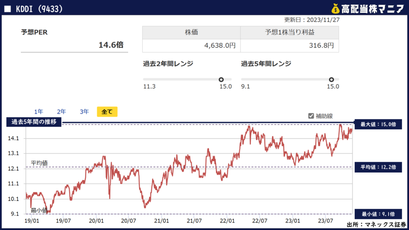Click the 14.6倍 PER value
The width and height of the screenshot is (409, 230).
(111, 45)
